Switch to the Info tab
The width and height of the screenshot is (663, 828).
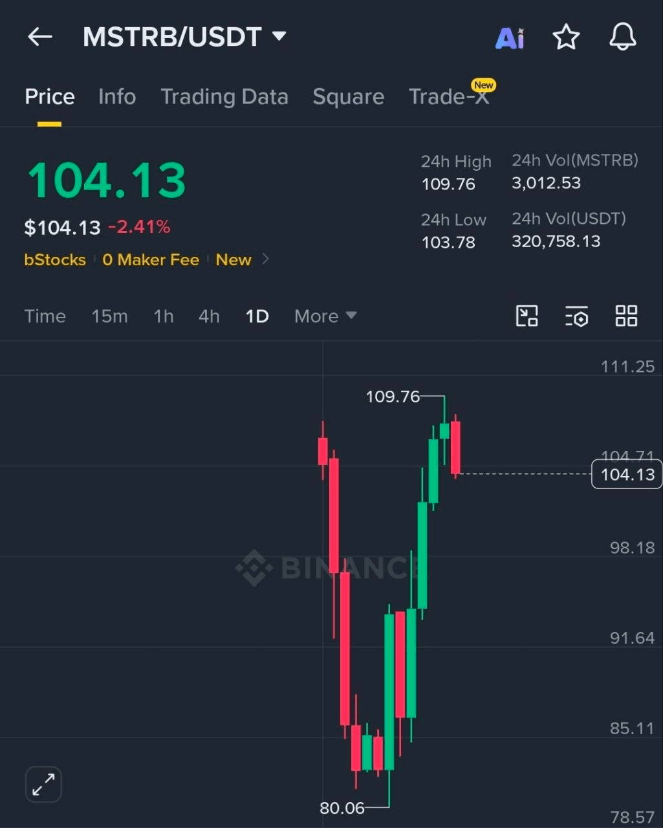click(117, 96)
